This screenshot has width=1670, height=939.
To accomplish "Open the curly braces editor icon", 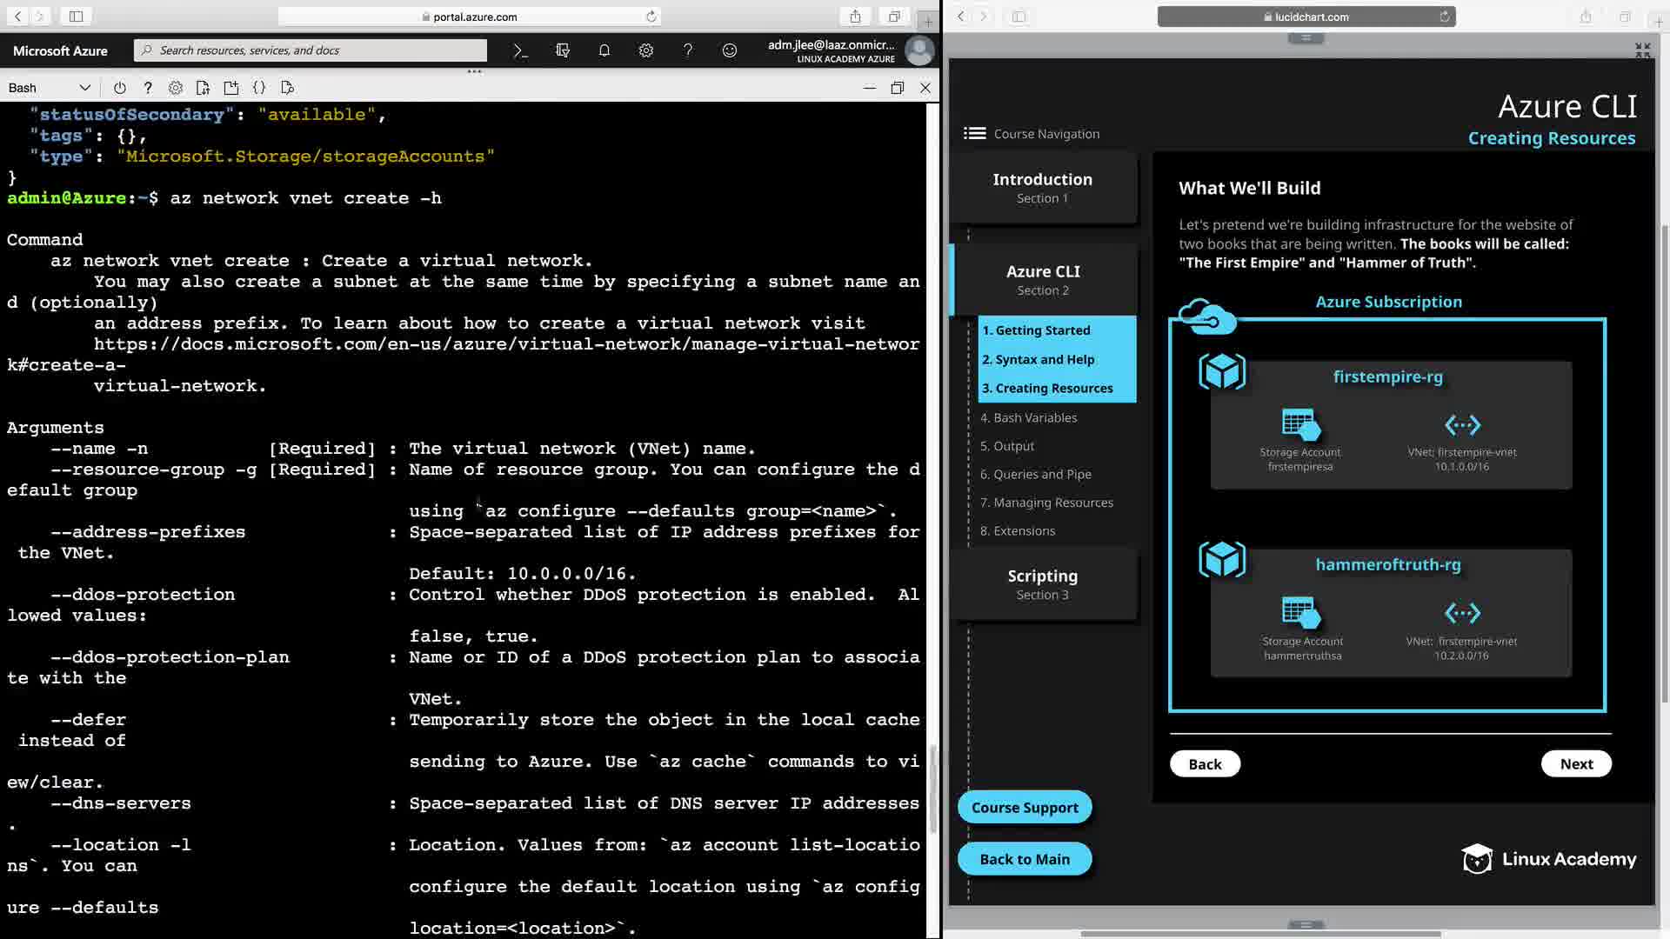I will pos(259,88).
